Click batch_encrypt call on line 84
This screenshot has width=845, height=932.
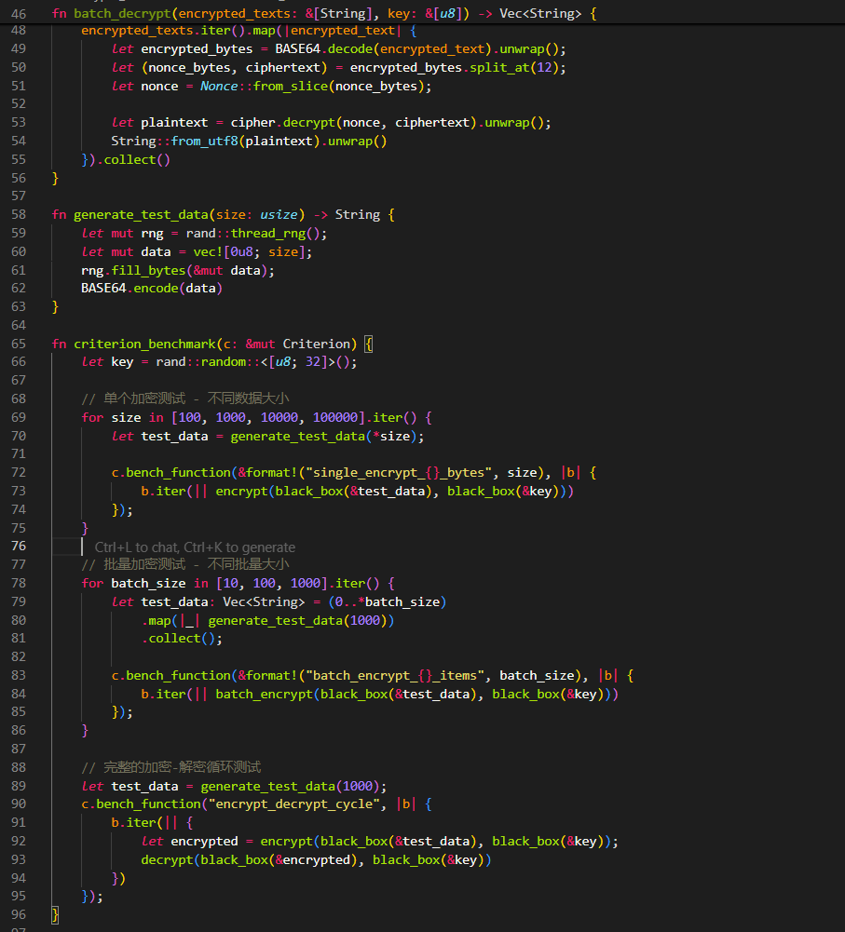(264, 694)
